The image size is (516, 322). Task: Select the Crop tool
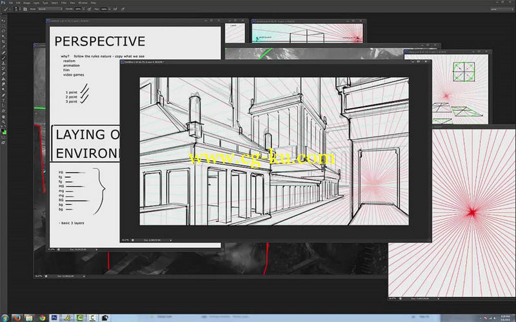[x=3, y=41]
